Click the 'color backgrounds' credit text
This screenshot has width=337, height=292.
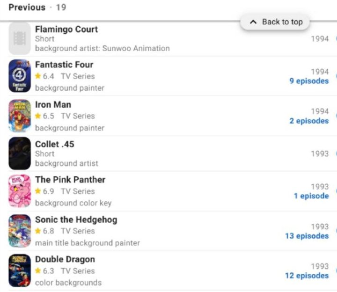point(68,283)
